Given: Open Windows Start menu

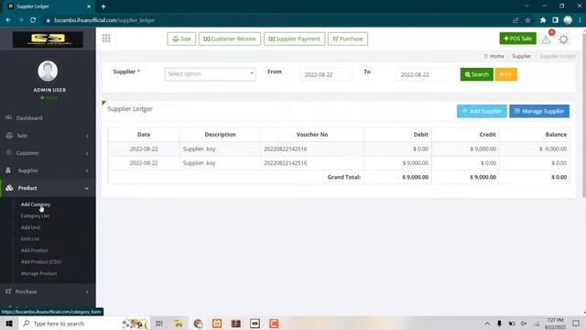Looking at the screenshot, I should pyautogui.click(x=9, y=324).
